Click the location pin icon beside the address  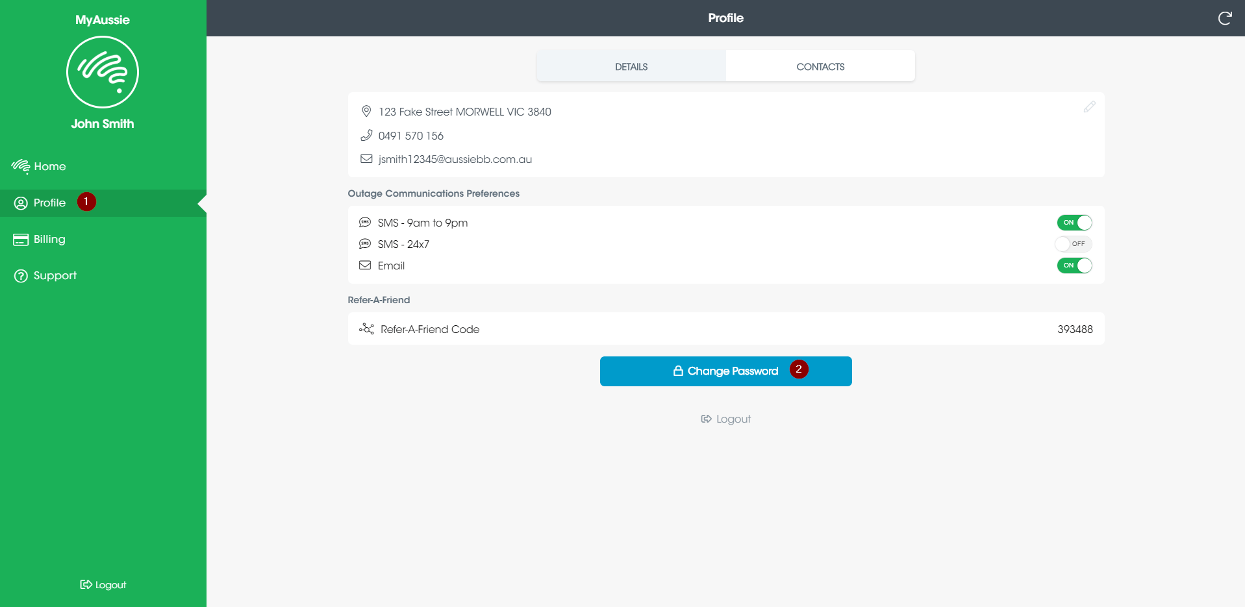pyautogui.click(x=366, y=111)
